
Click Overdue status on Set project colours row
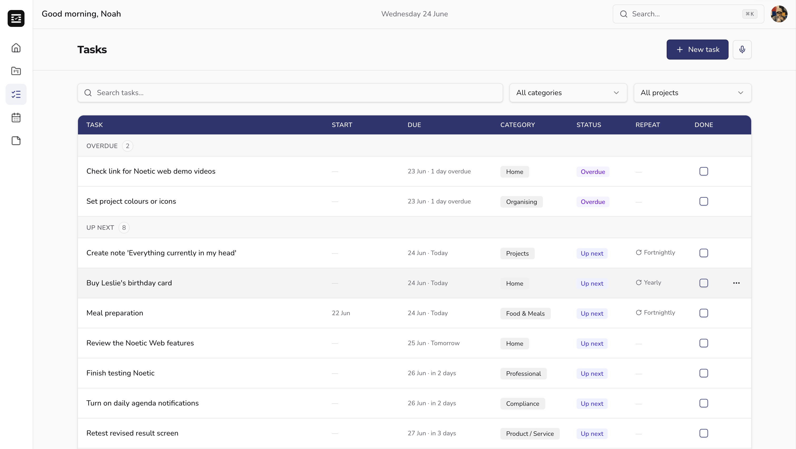593,202
